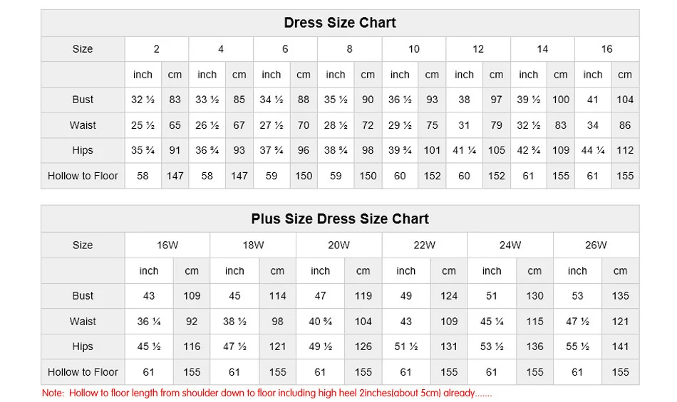Click the size 14 column header

[542, 49]
